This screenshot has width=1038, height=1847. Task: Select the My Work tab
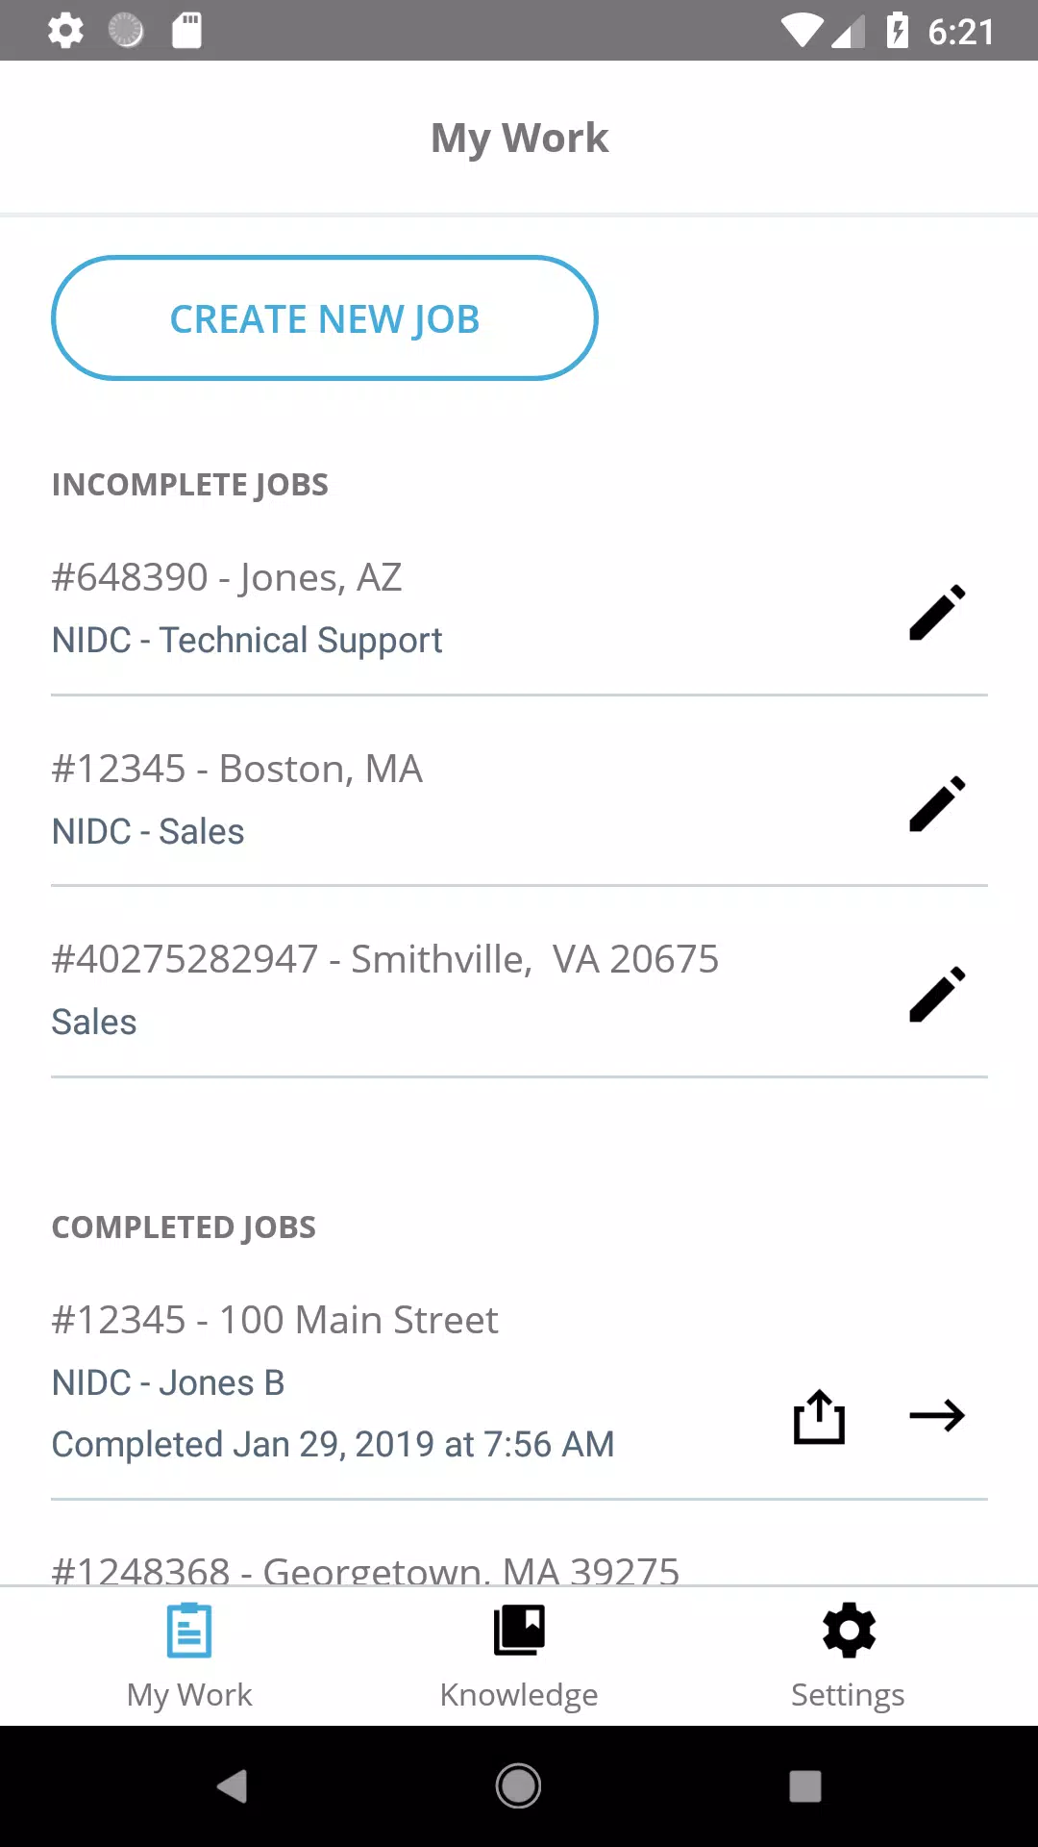[189, 1657]
